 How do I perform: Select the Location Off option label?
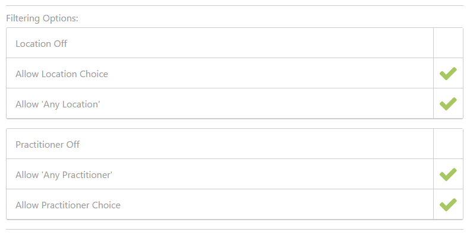pos(42,44)
